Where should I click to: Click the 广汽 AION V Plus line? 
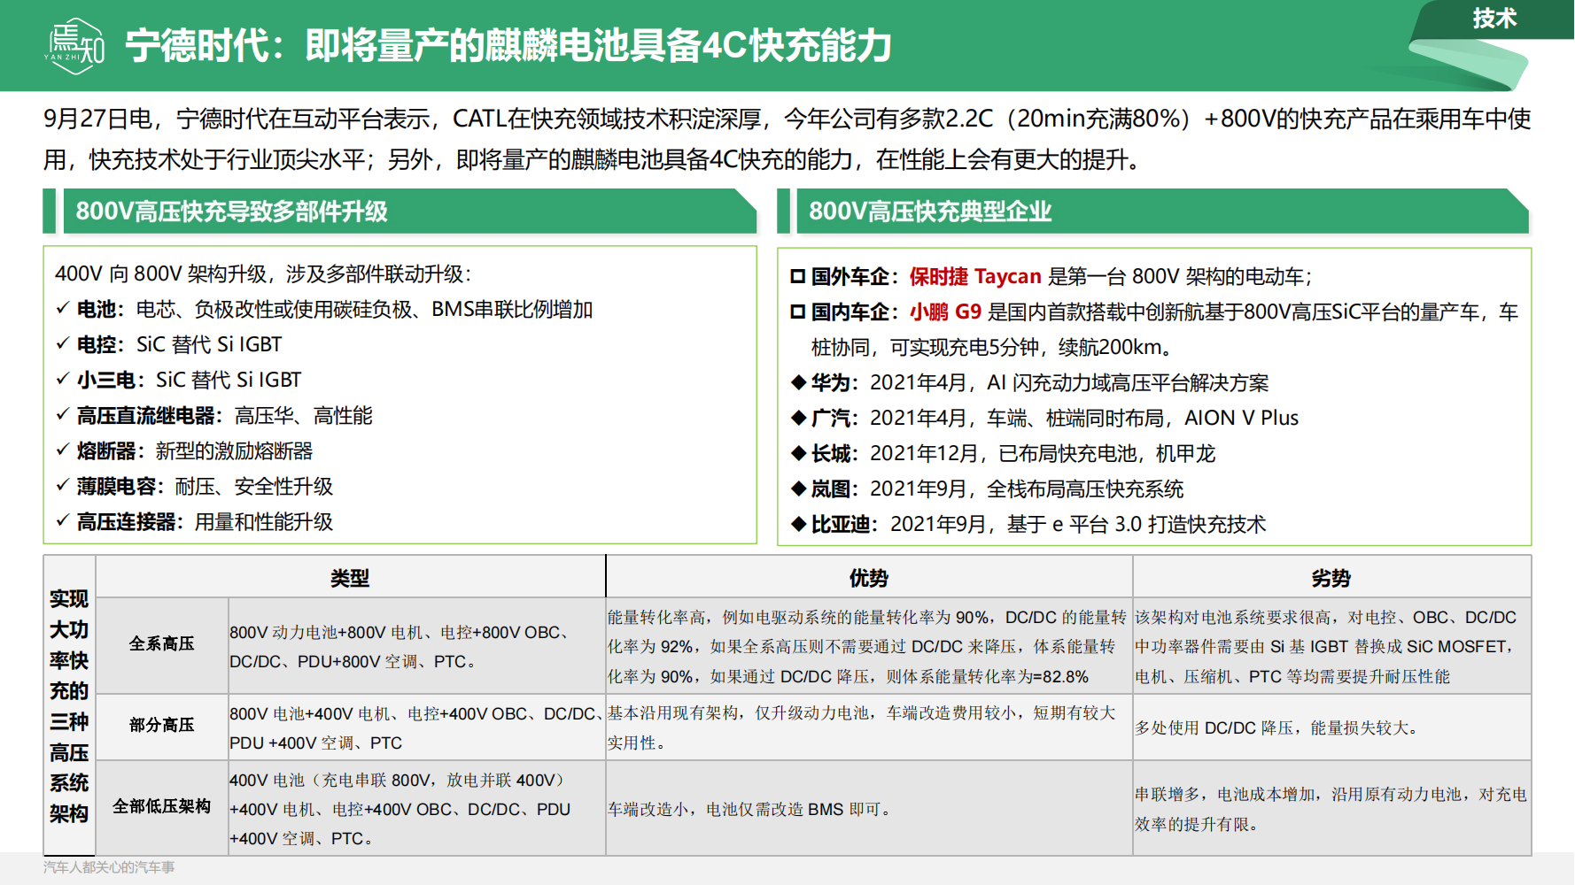(x=1044, y=418)
